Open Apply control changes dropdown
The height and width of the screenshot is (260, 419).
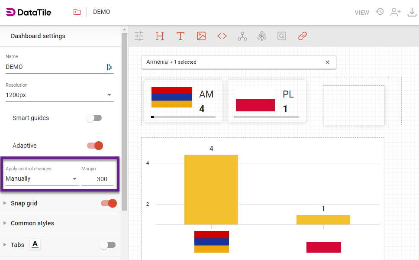coord(42,179)
